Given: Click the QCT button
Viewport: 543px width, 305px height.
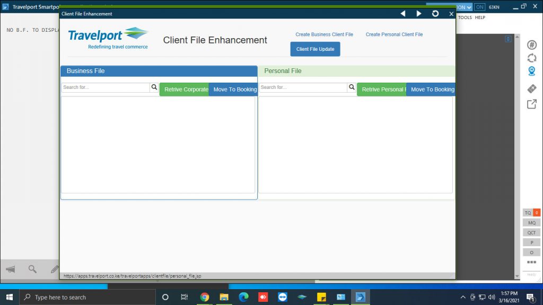Looking at the screenshot, I should (531, 233).
